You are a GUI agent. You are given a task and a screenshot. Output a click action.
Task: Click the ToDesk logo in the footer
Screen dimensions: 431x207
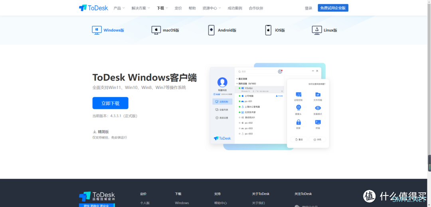point(97,197)
